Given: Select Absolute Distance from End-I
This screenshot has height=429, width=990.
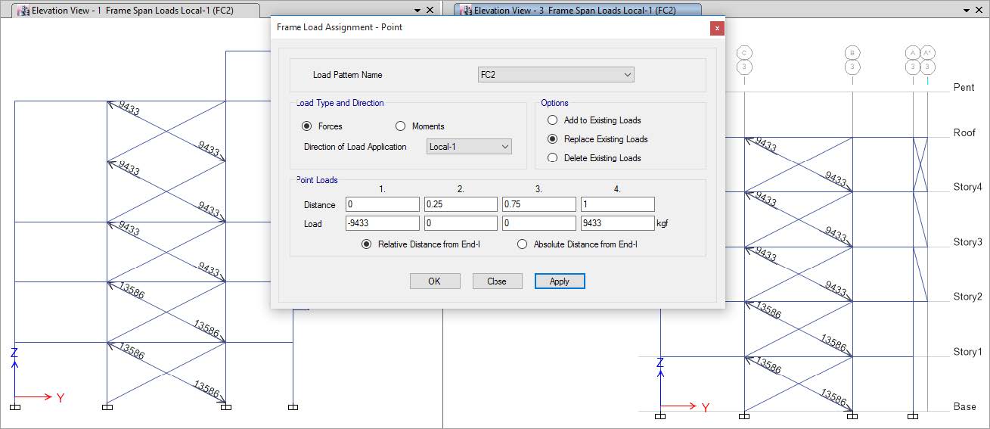Looking at the screenshot, I should 522,244.
